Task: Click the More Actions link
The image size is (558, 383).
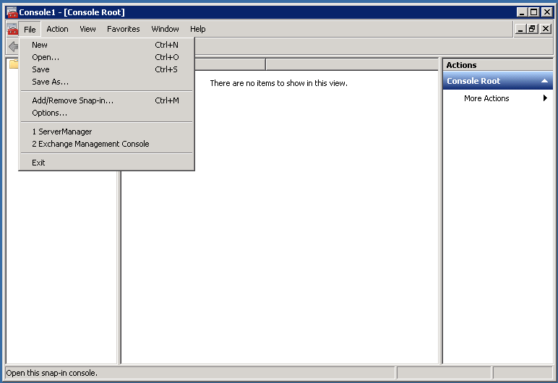Action: [486, 98]
